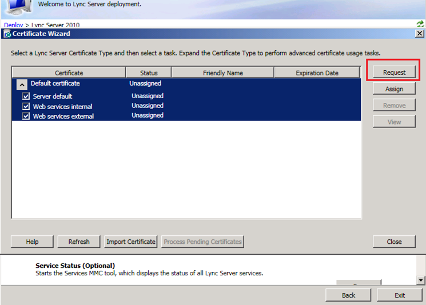The width and height of the screenshot is (426, 305).
Task: Select the Web services internal row
Action: [x=186, y=106]
